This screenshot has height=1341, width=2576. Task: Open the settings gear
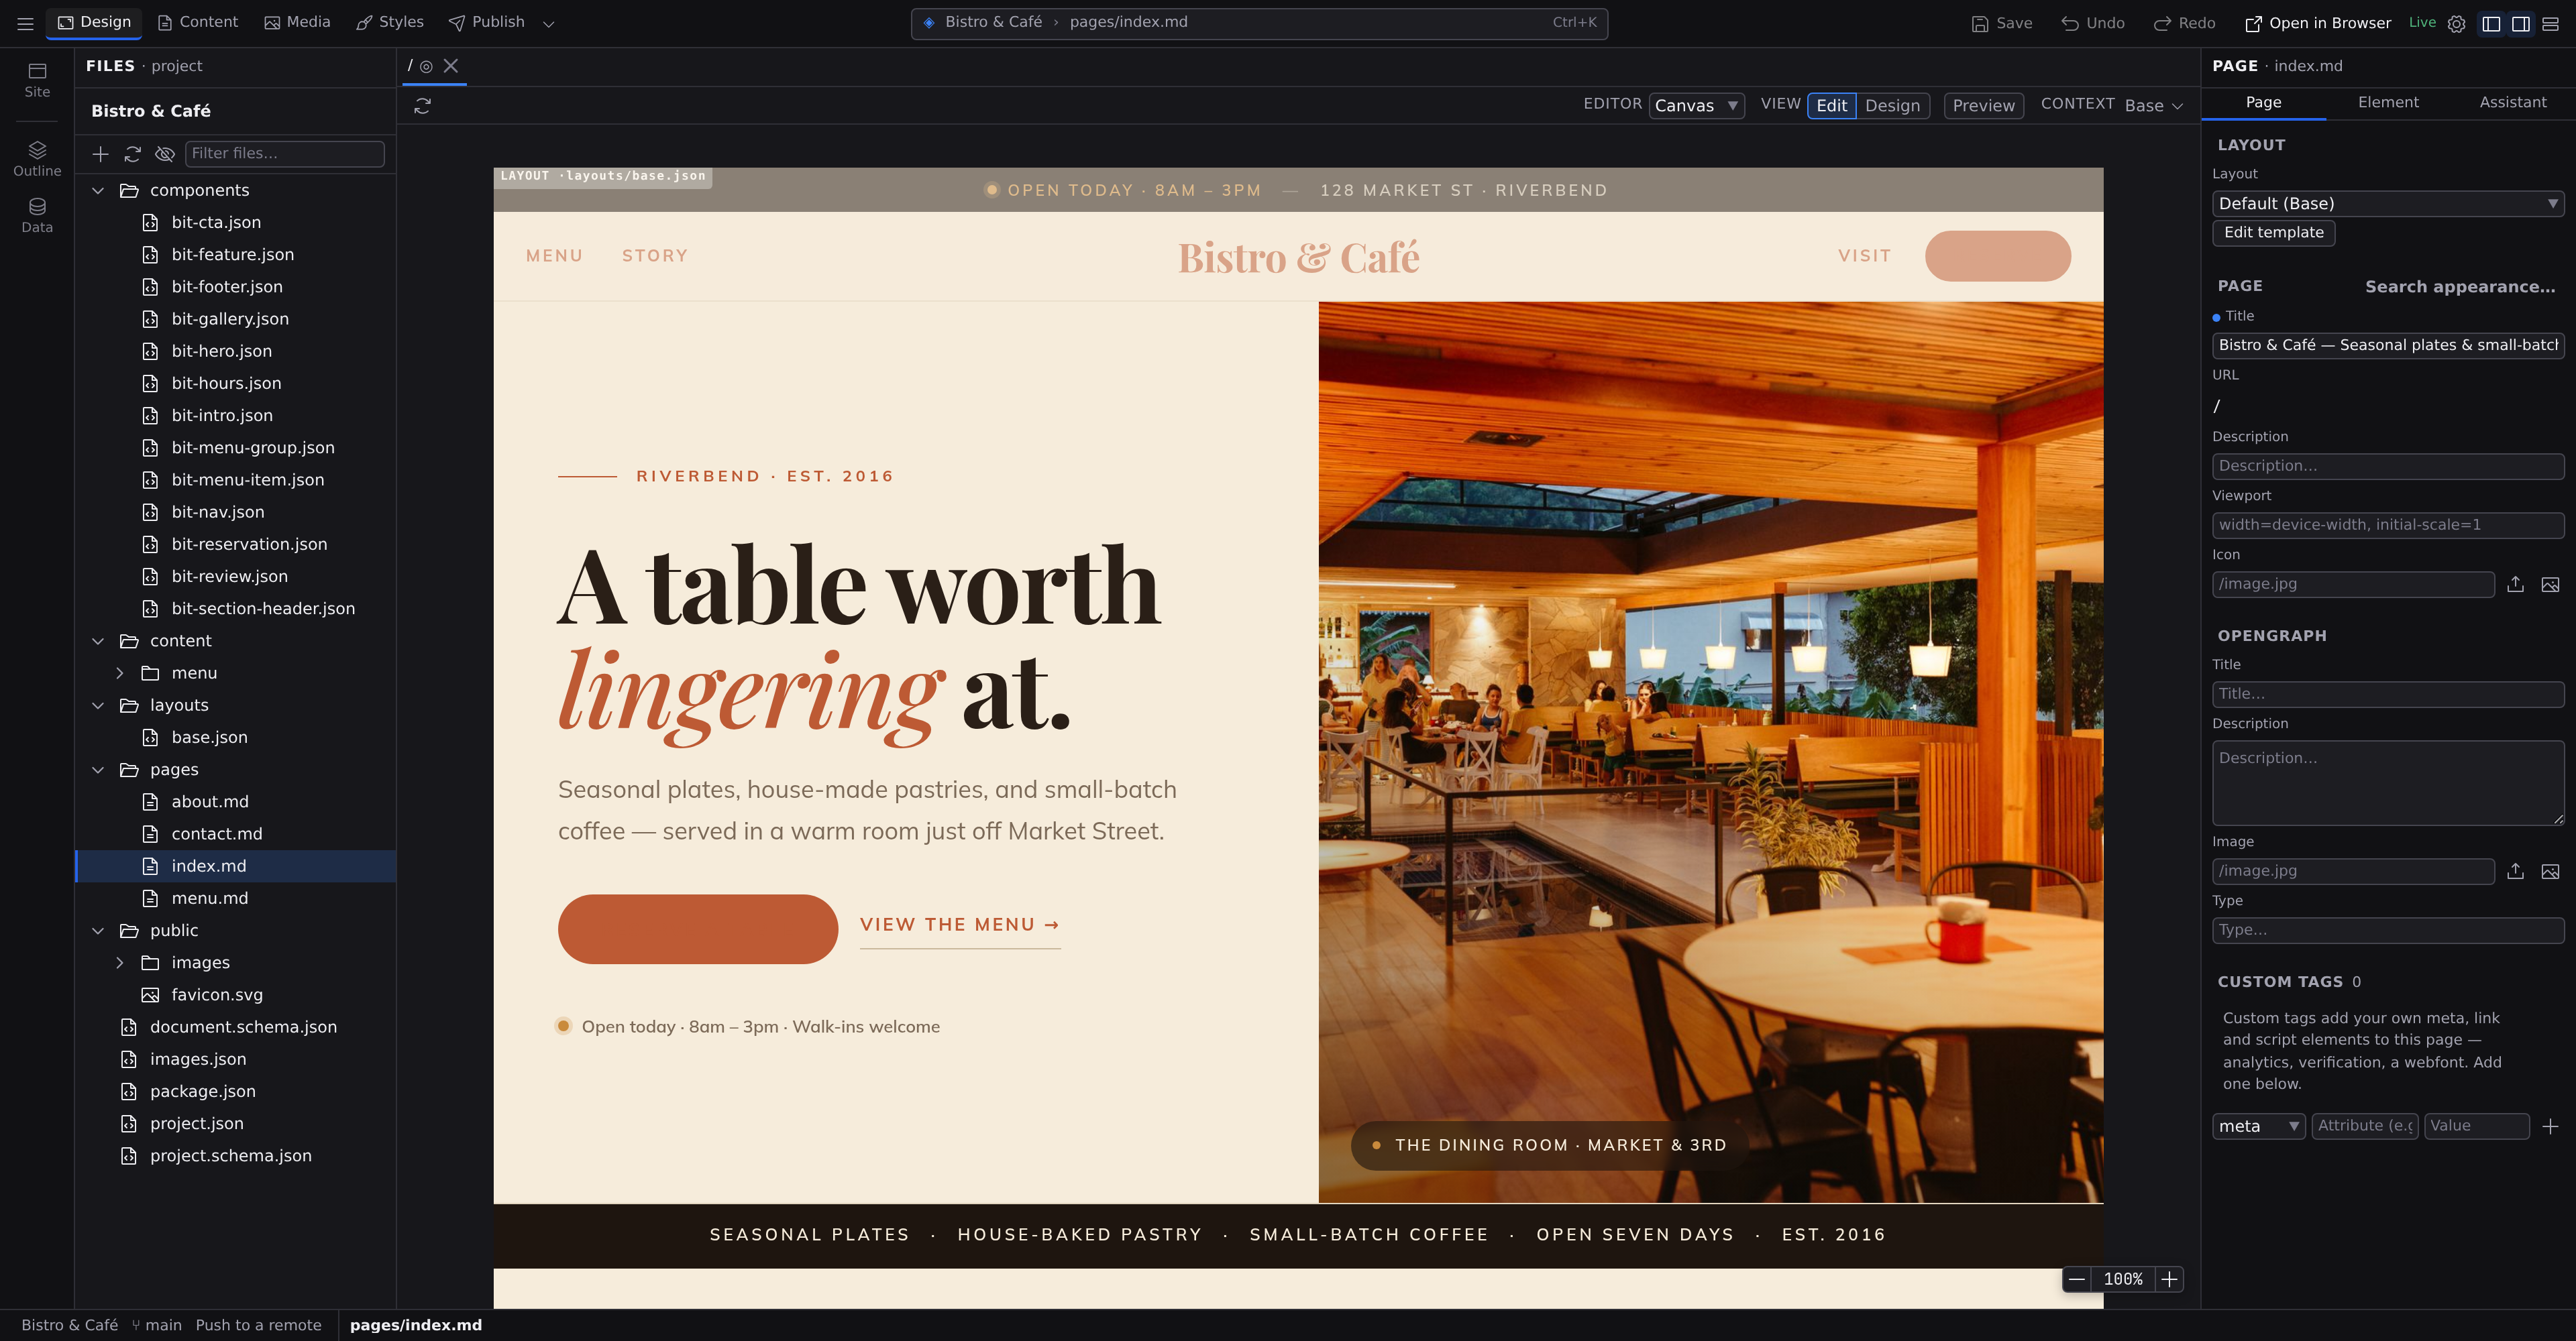click(2456, 23)
